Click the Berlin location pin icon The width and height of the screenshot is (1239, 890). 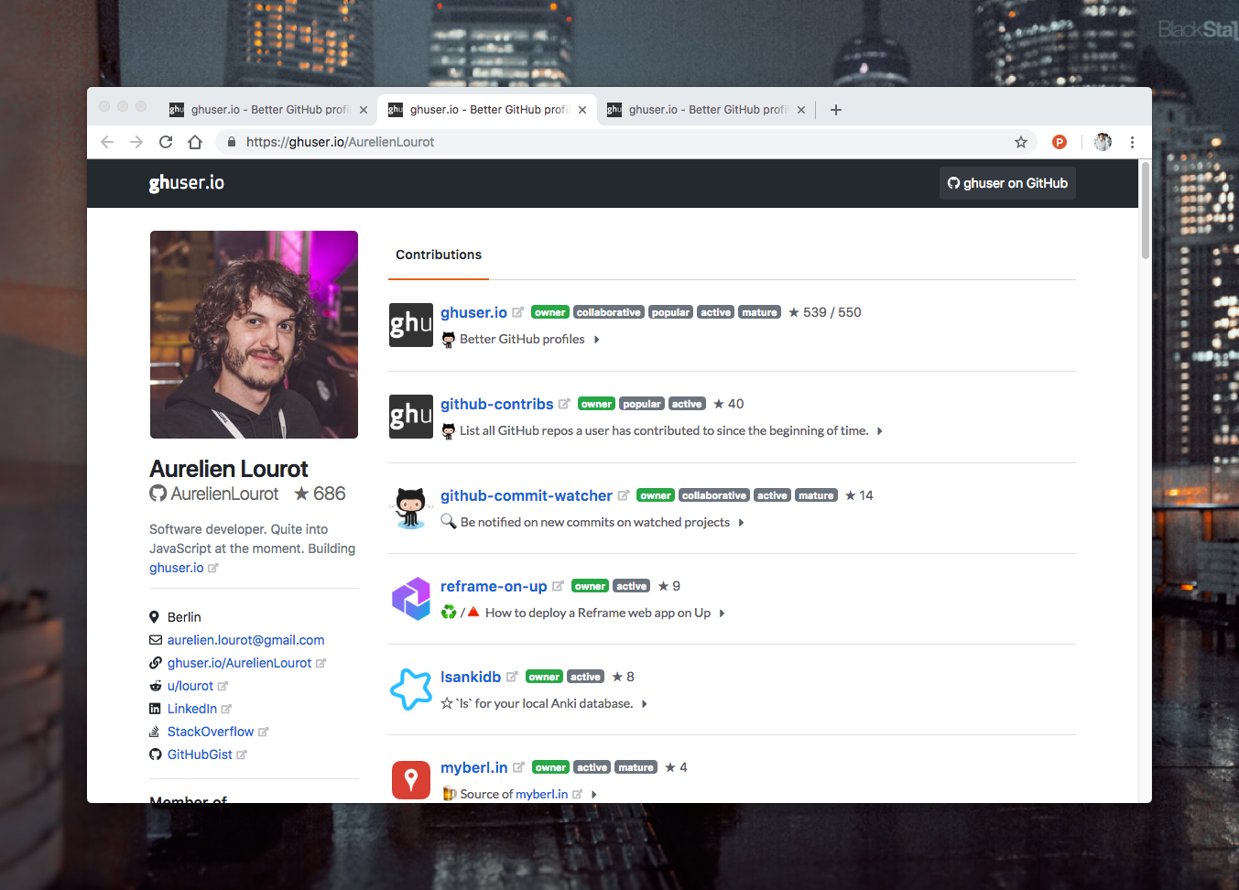[x=155, y=617]
